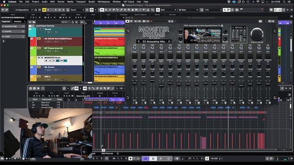Open the Grid snap type dropdown

click(169, 10)
